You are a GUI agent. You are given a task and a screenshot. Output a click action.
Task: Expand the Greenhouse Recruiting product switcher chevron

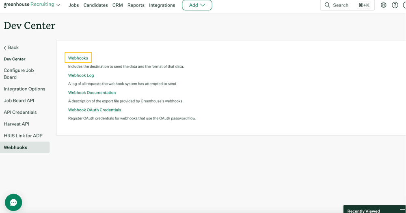(x=58, y=5)
